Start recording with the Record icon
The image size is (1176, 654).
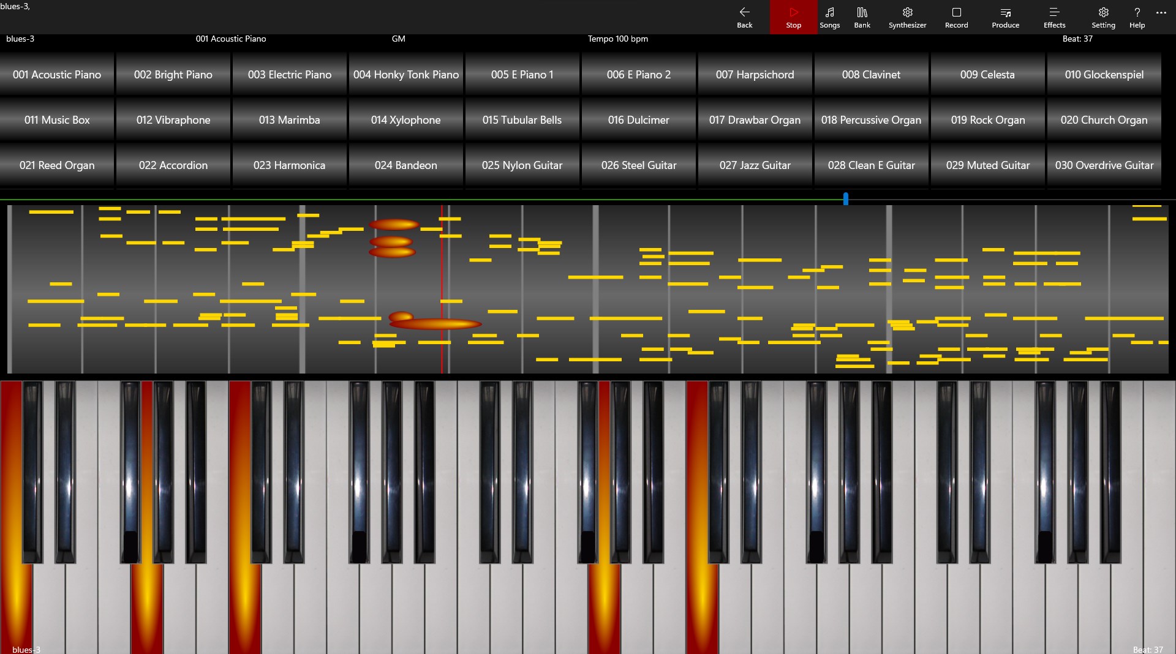pyautogui.click(x=956, y=17)
